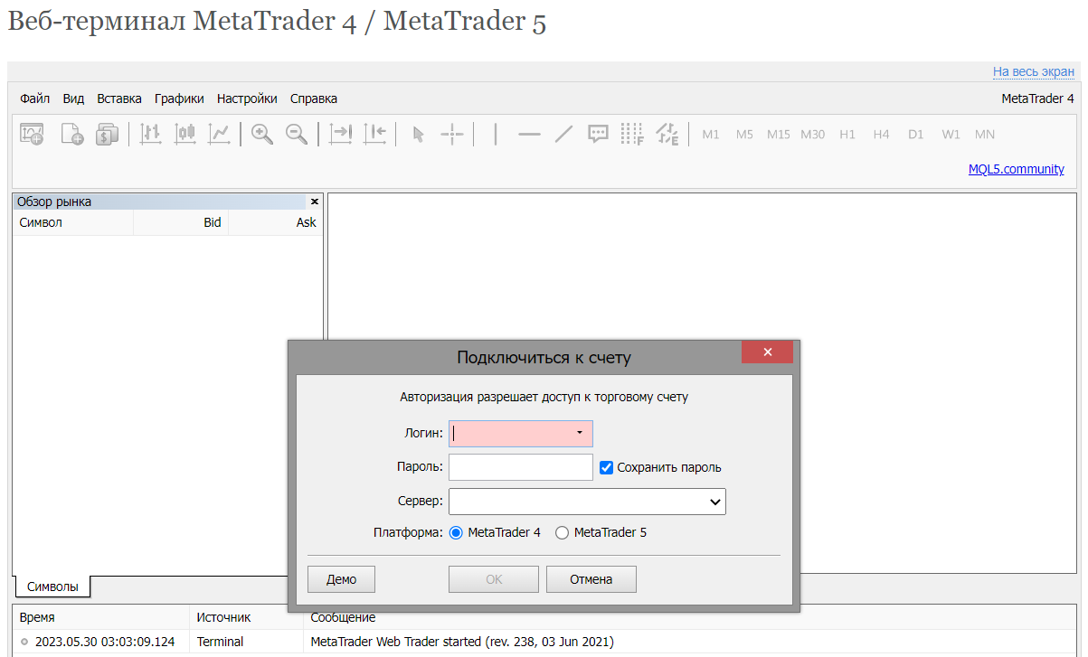The width and height of the screenshot is (1088, 657).
Task: Click the Bid column header
Action: (181, 222)
